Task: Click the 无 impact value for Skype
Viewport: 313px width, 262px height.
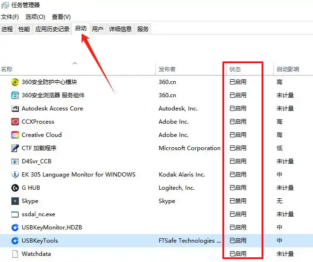Action: click(x=279, y=201)
